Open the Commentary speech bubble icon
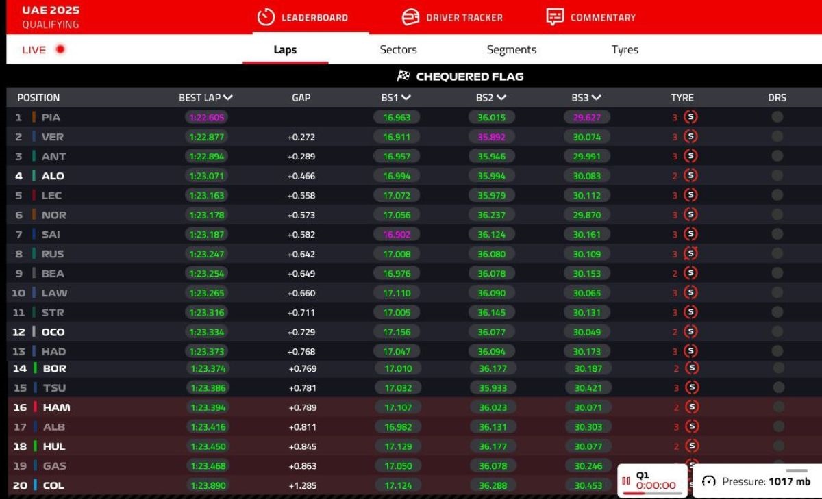 pos(555,17)
